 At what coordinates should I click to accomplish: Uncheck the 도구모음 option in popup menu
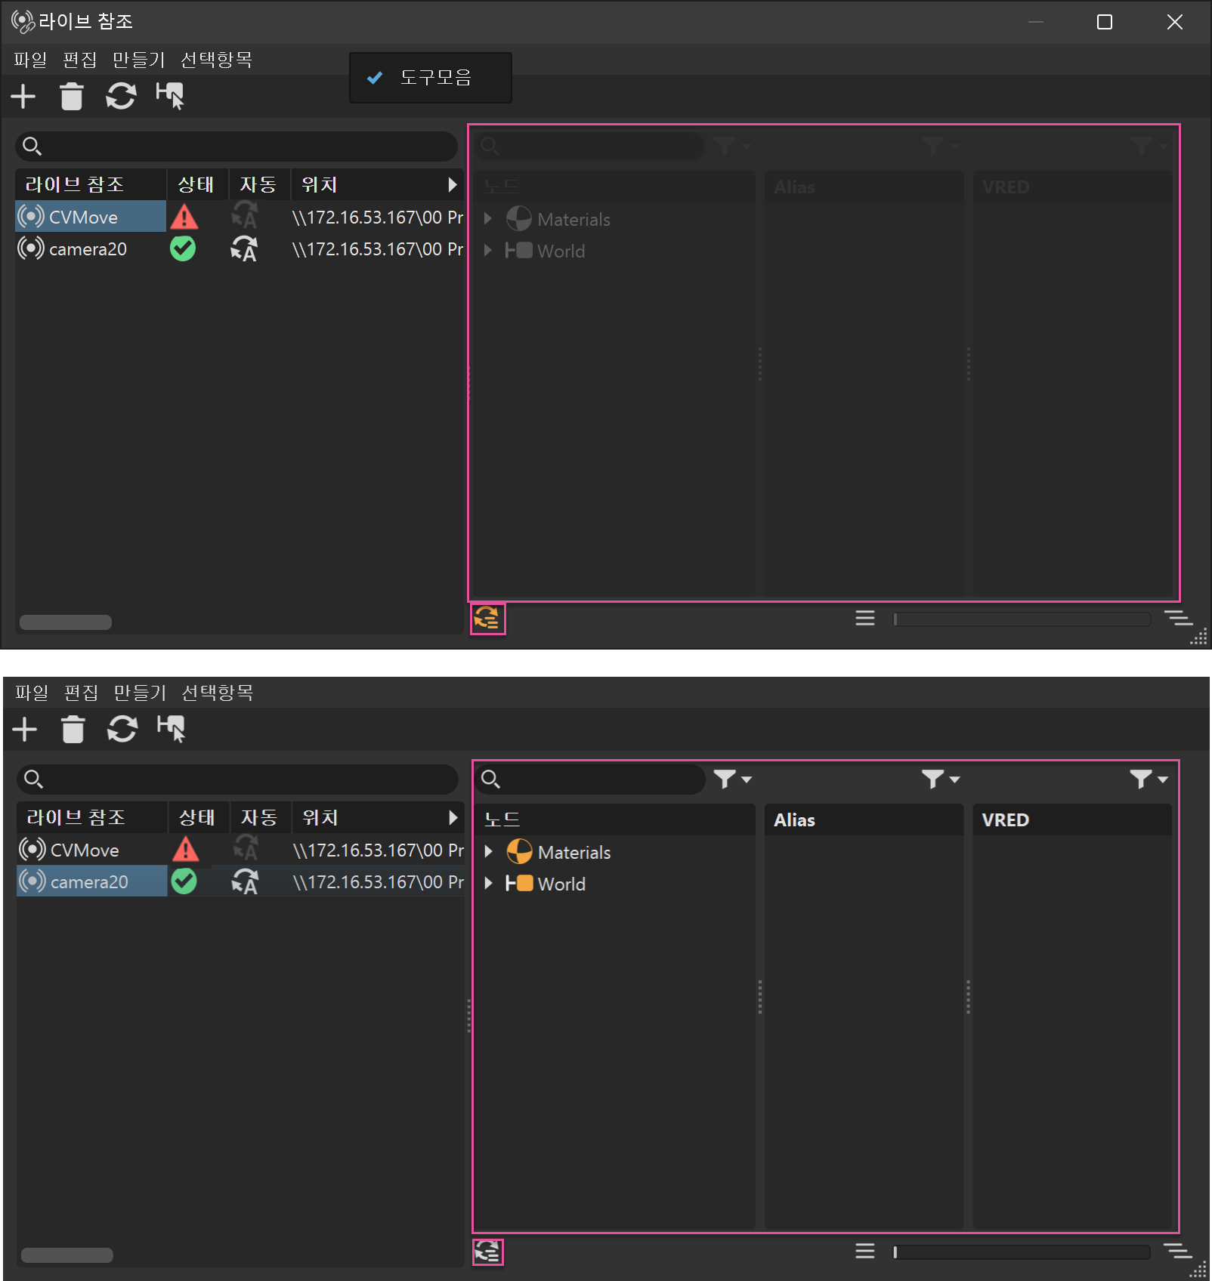(431, 77)
